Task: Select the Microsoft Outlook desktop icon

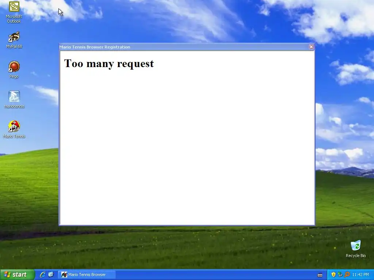Action: (x=14, y=12)
